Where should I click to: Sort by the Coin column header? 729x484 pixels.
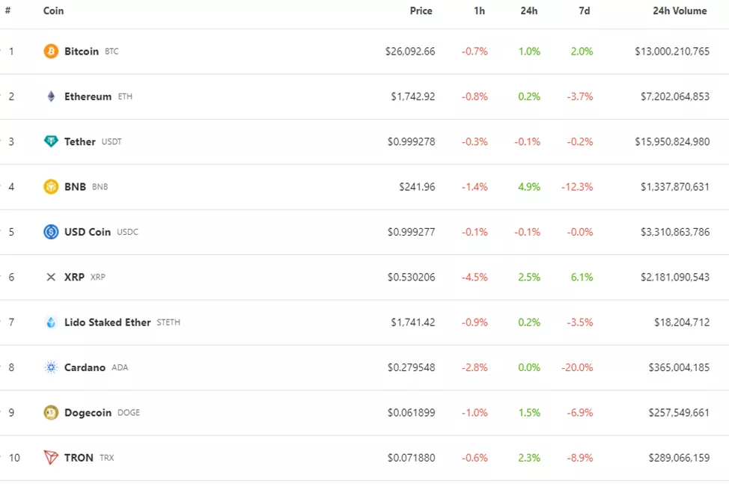point(54,11)
